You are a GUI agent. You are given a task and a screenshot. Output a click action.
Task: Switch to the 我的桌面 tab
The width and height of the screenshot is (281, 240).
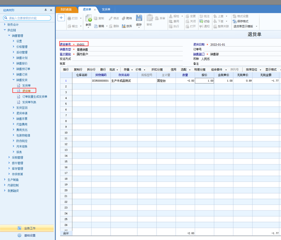pyautogui.click(x=66, y=10)
